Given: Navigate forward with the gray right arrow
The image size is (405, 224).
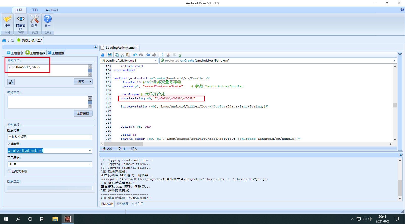Looking at the screenshot, I should click(154, 55).
